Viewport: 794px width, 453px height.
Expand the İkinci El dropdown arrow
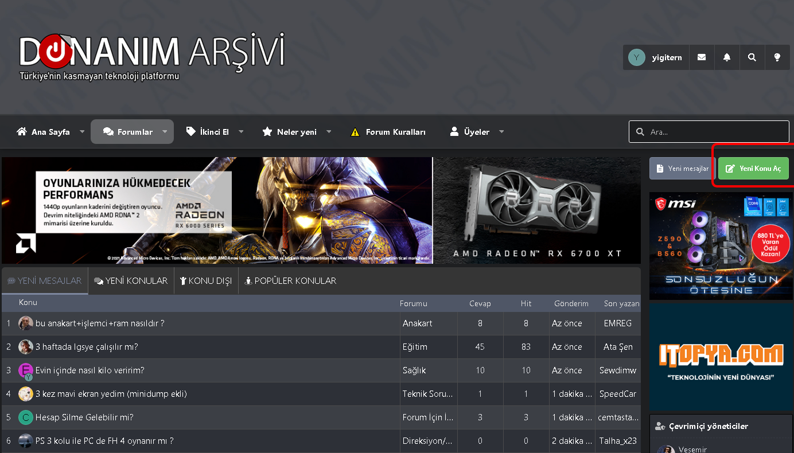point(241,132)
